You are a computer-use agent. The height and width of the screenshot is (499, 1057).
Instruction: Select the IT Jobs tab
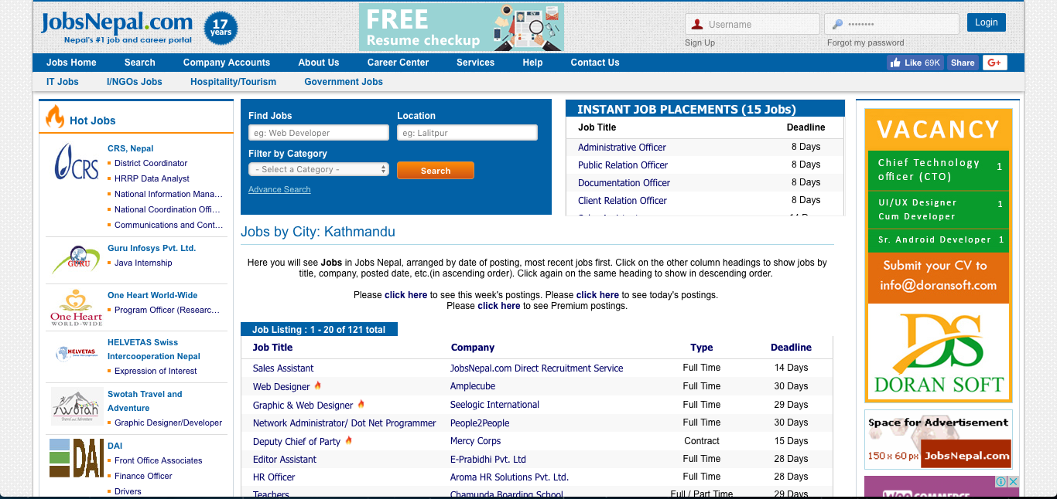click(x=63, y=82)
